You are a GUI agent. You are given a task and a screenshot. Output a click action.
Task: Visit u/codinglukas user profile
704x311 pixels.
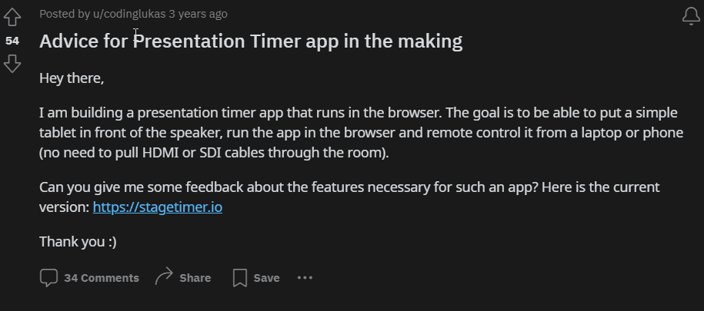129,14
